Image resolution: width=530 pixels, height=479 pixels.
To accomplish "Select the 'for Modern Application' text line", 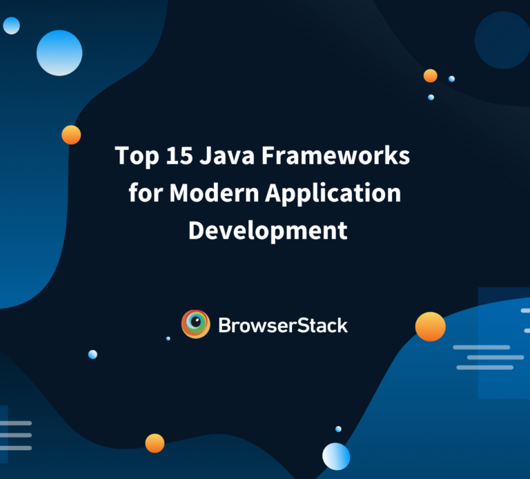I will tap(264, 193).
